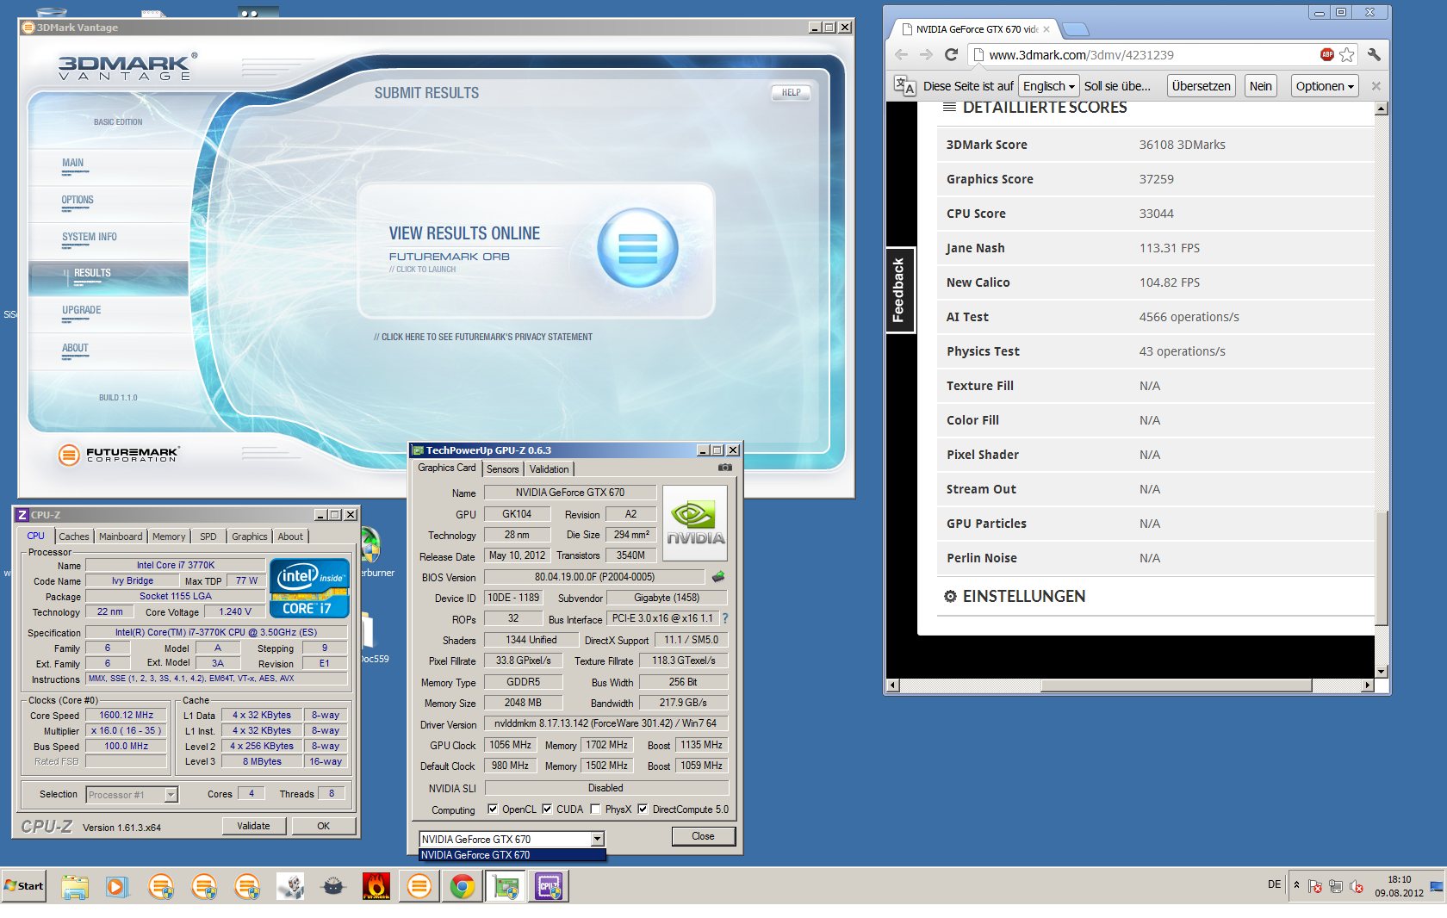Click the page vertical scrollbar thumb
This screenshot has width=1447, height=918.
(1381, 568)
